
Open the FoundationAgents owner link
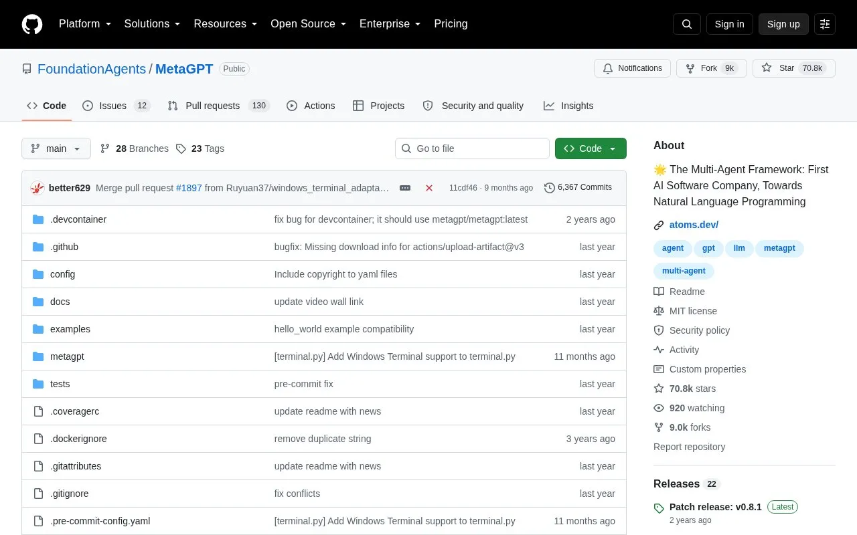click(x=92, y=69)
